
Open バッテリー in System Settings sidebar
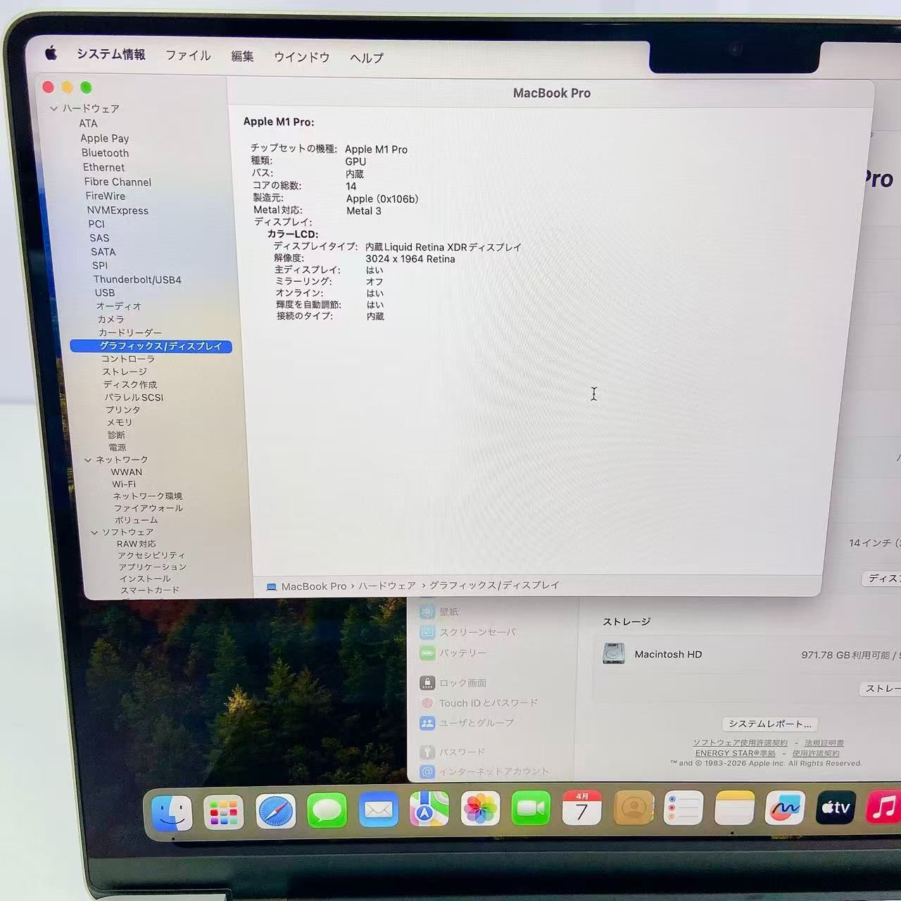pos(454,653)
